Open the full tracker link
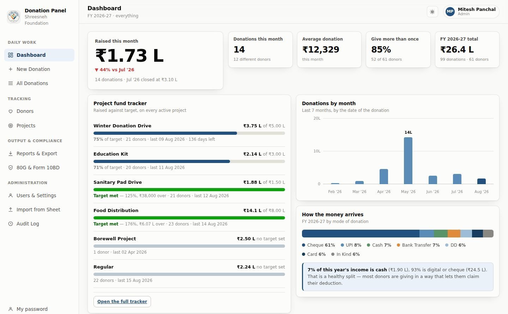 pos(122,302)
